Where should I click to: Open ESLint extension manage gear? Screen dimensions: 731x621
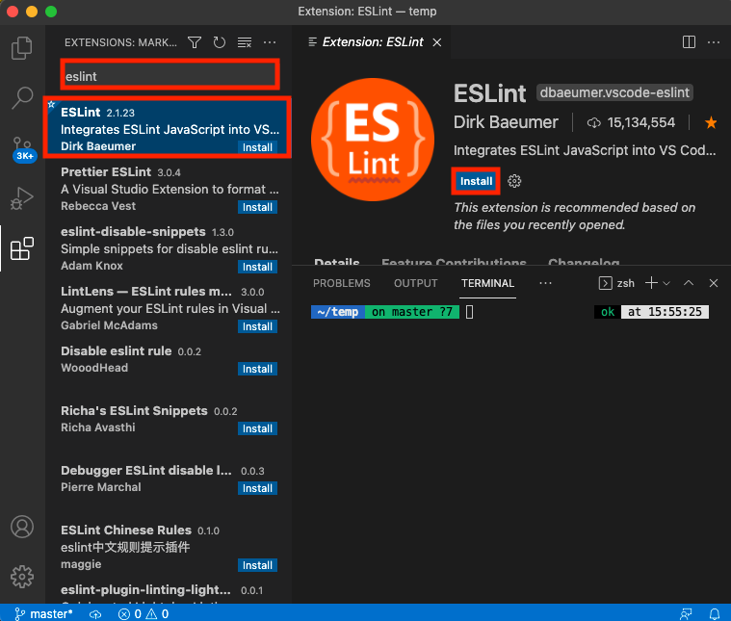coord(514,181)
